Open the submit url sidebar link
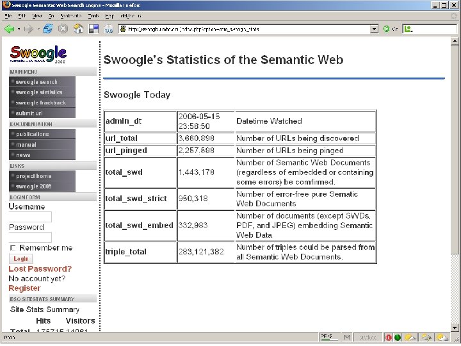The height and width of the screenshot is (346, 461). [x=42, y=113]
